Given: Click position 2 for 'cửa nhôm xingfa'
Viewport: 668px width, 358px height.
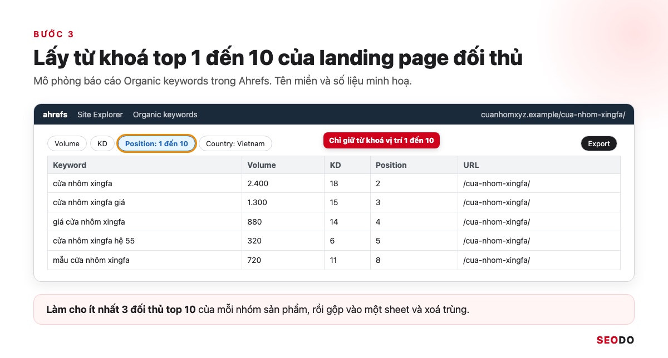Looking at the screenshot, I should [x=378, y=183].
